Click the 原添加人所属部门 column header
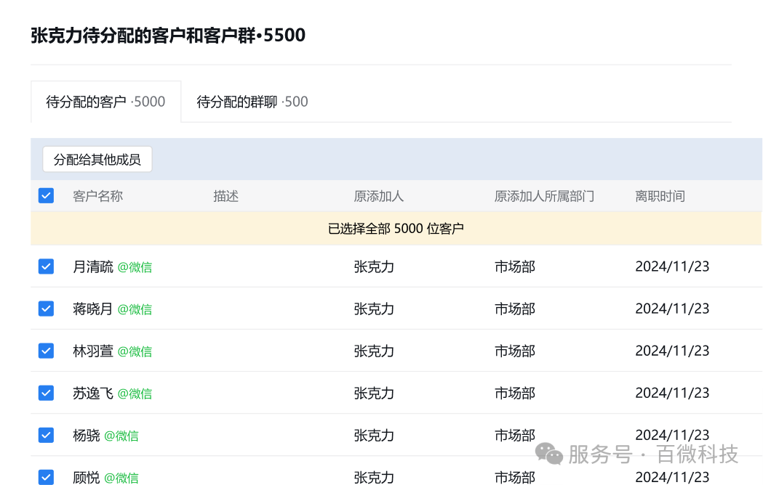 point(544,196)
